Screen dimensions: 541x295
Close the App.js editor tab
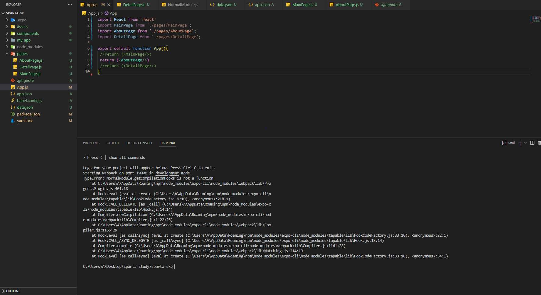point(109,5)
